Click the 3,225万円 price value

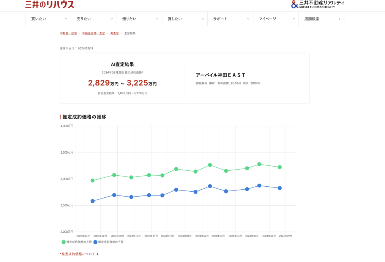click(142, 83)
